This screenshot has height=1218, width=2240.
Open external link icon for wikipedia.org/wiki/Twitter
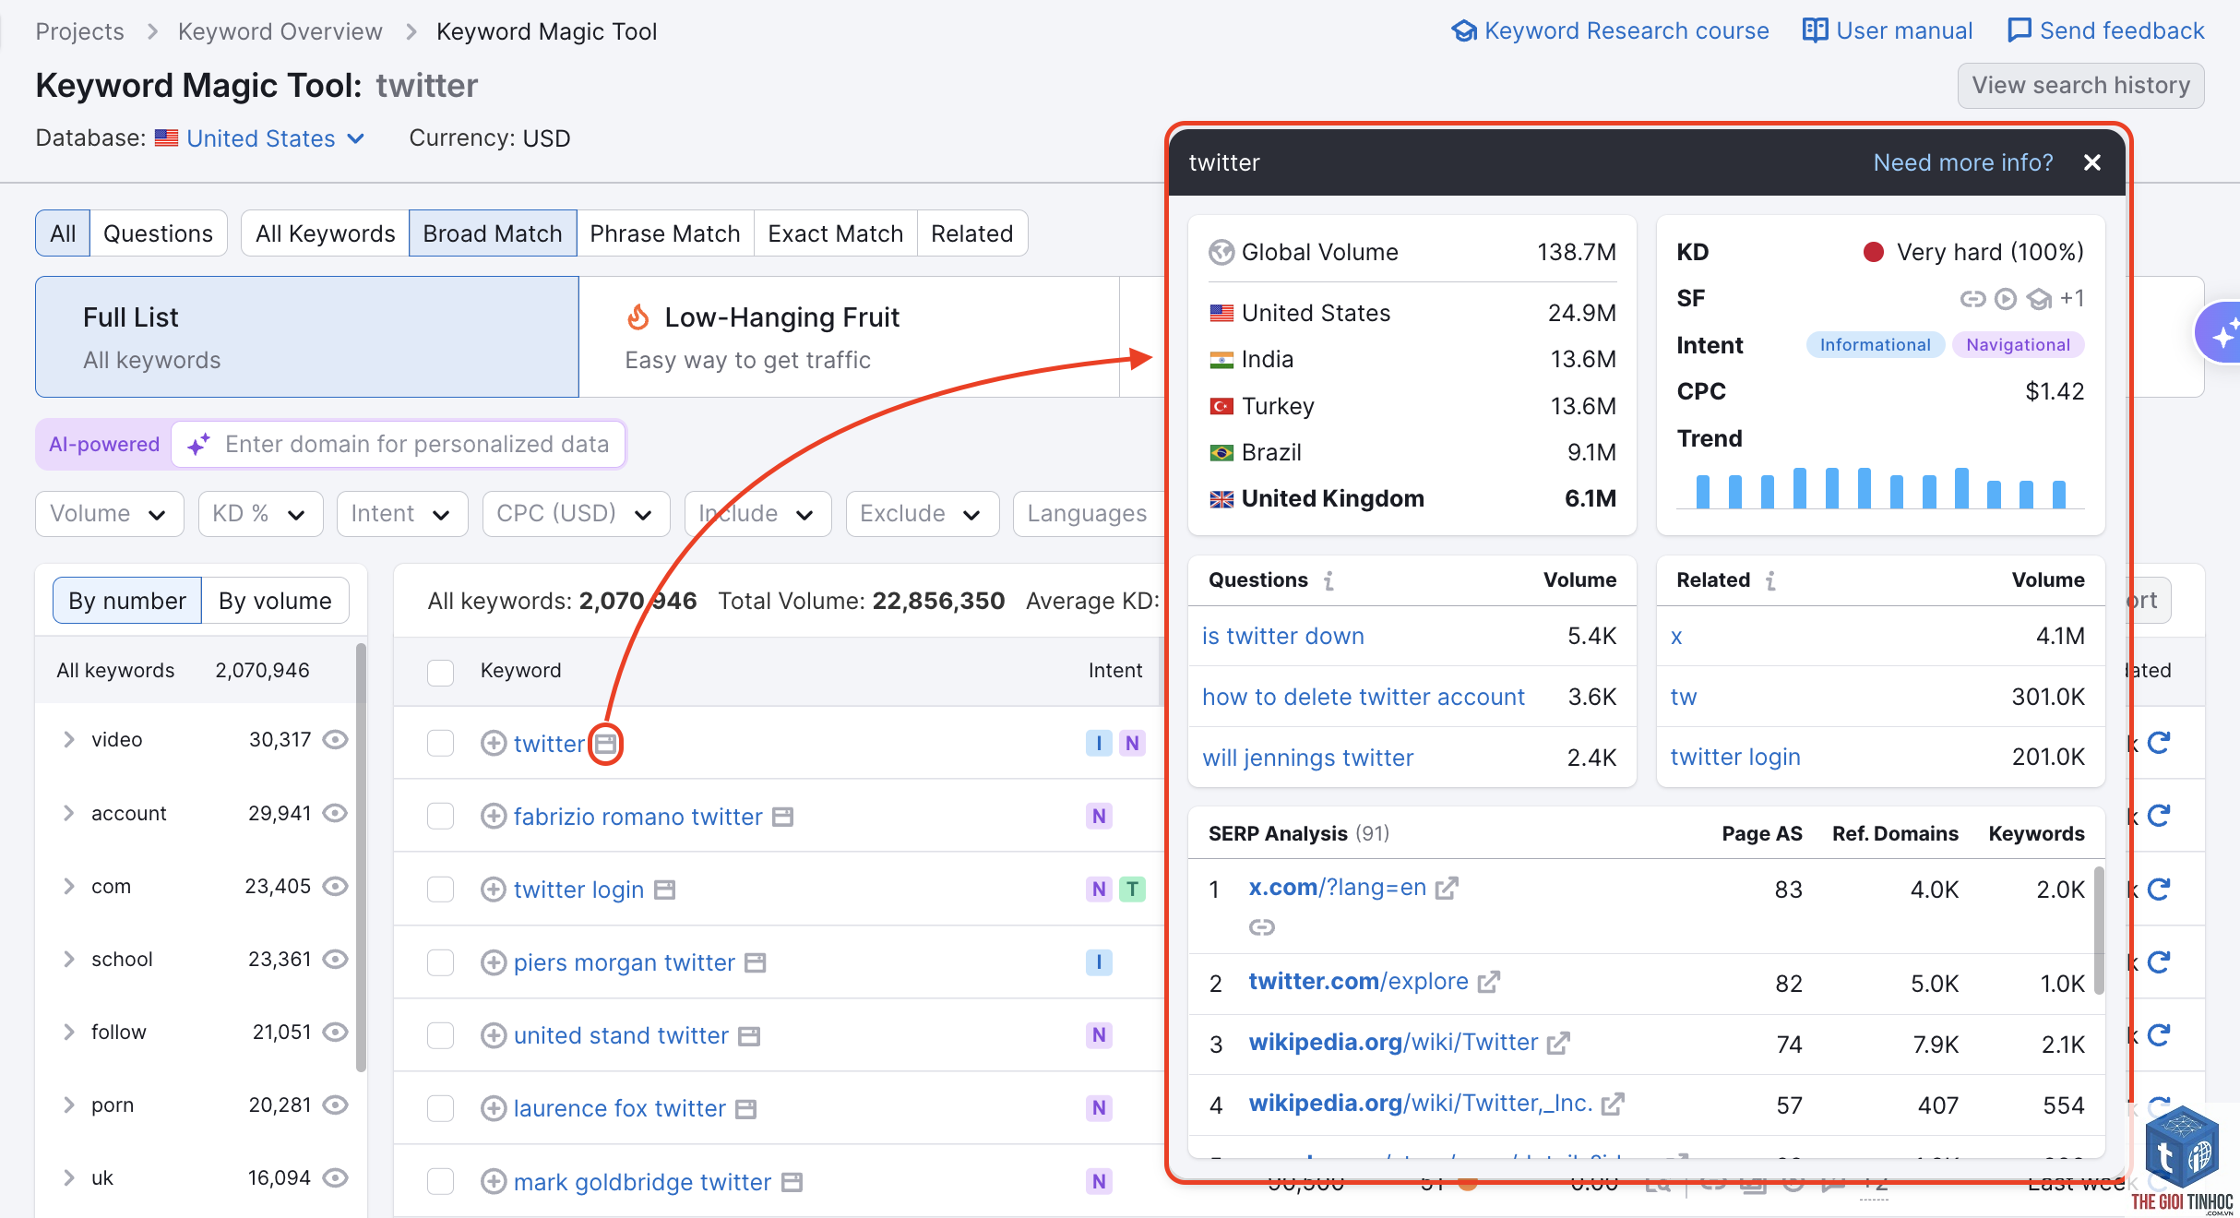coord(1558,1043)
